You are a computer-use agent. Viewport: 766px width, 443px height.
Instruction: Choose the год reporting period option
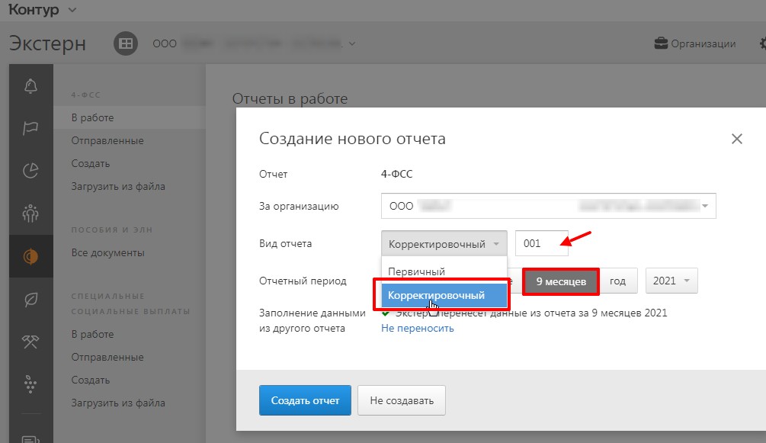pyautogui.click(x=617, y=281)
